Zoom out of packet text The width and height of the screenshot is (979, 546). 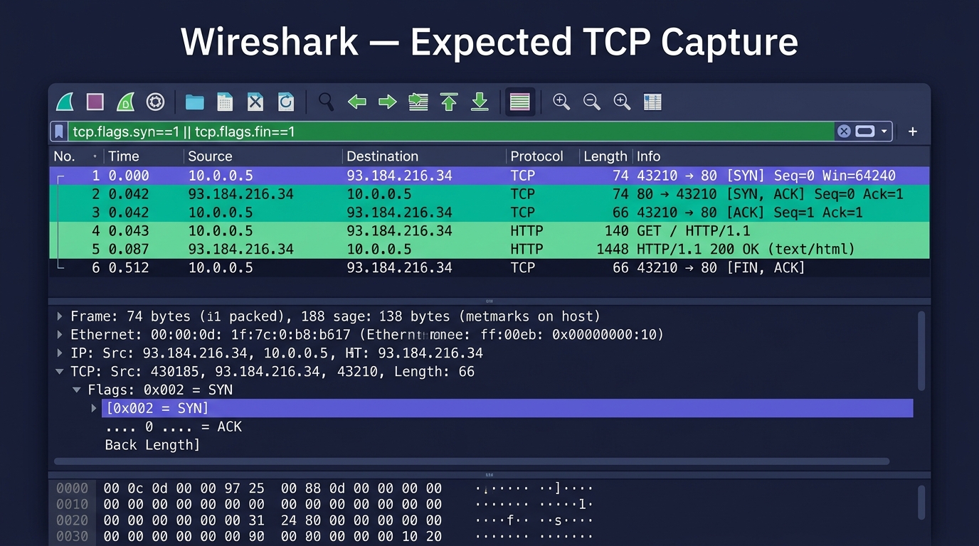click(592, 102)
